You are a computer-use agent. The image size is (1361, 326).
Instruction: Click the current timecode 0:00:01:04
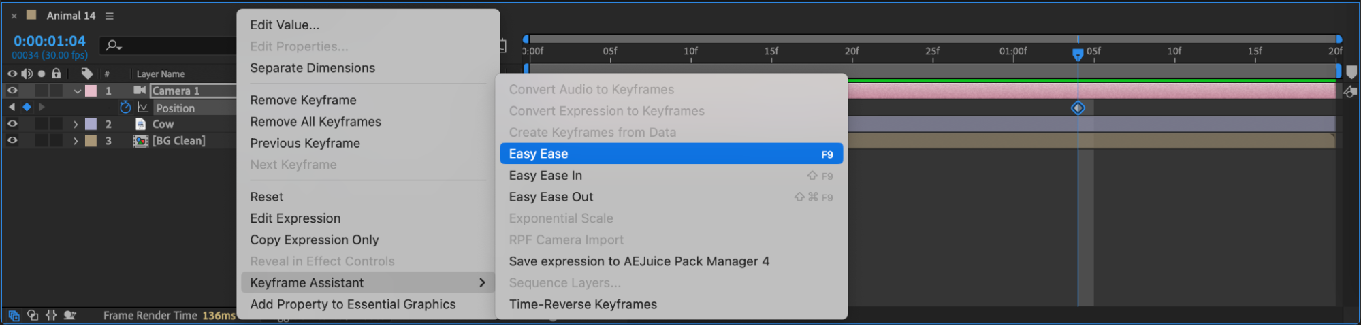pyautogui.click(x=50, y=41)
